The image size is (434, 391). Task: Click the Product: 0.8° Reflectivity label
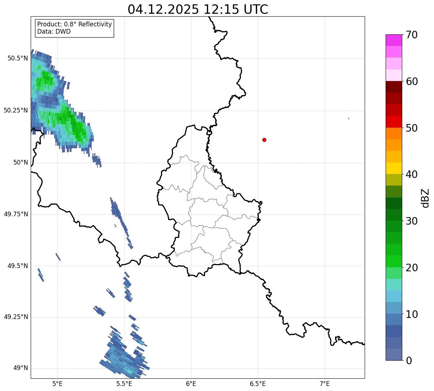(75, 24)
